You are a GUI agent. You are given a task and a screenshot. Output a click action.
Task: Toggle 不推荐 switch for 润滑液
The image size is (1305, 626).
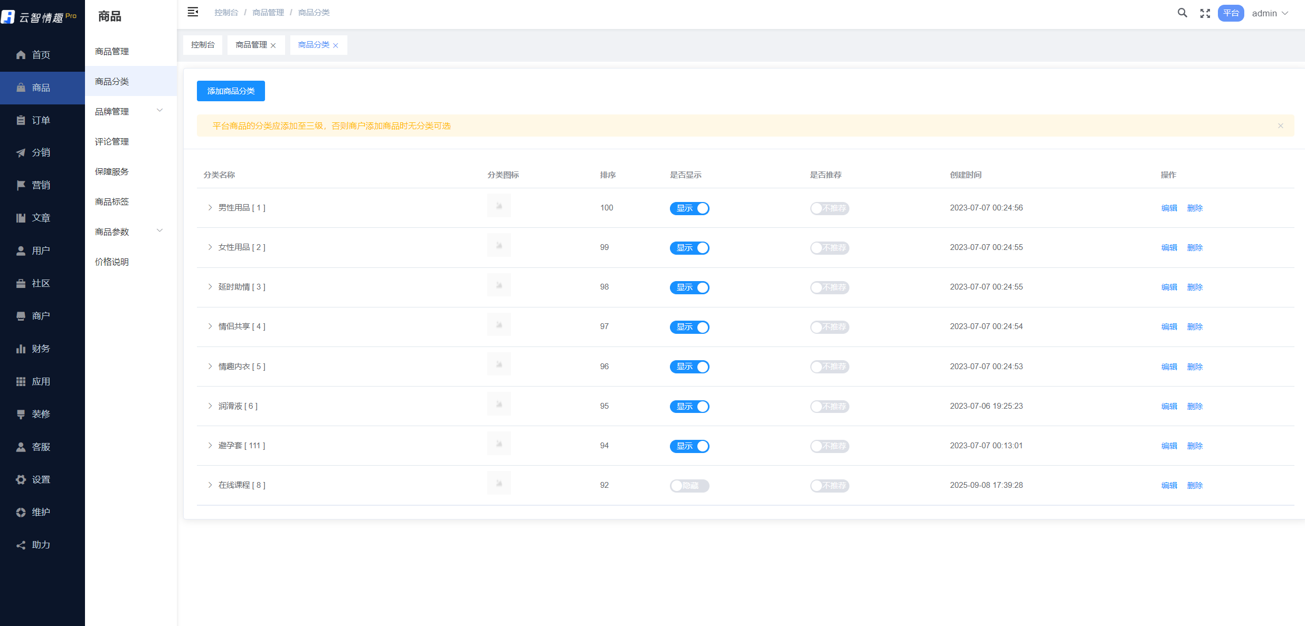point(829,407)
